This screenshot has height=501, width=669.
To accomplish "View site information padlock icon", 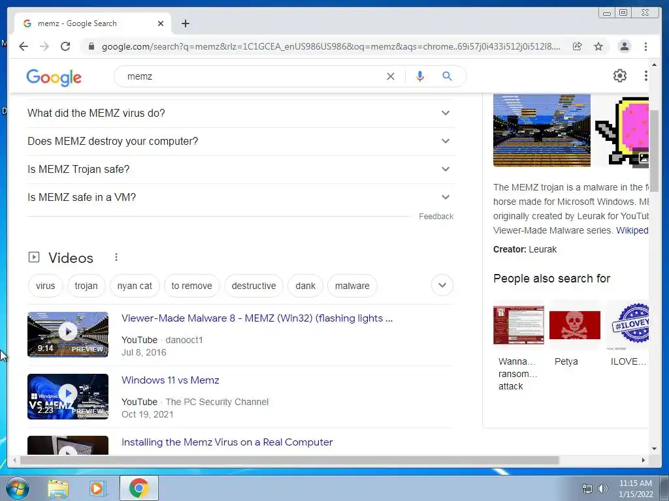I will click(x=91, y=46).
